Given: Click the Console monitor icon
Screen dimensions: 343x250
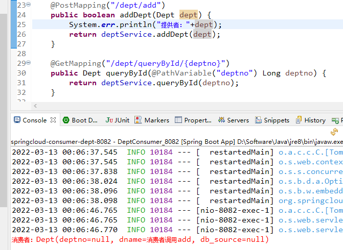Looking at the screenshot, I should pyautogui.click(x=17, y=120).
